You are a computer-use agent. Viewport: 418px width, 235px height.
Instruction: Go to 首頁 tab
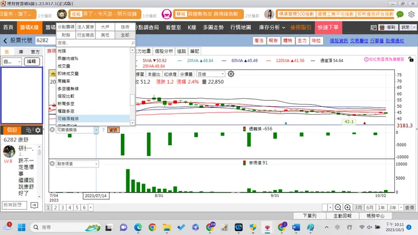(8, 28)
